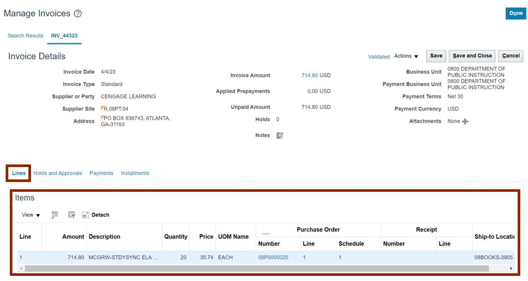Click the Ship-to Location column header
This screenshot has height=281, width=528.
point(494,237)
